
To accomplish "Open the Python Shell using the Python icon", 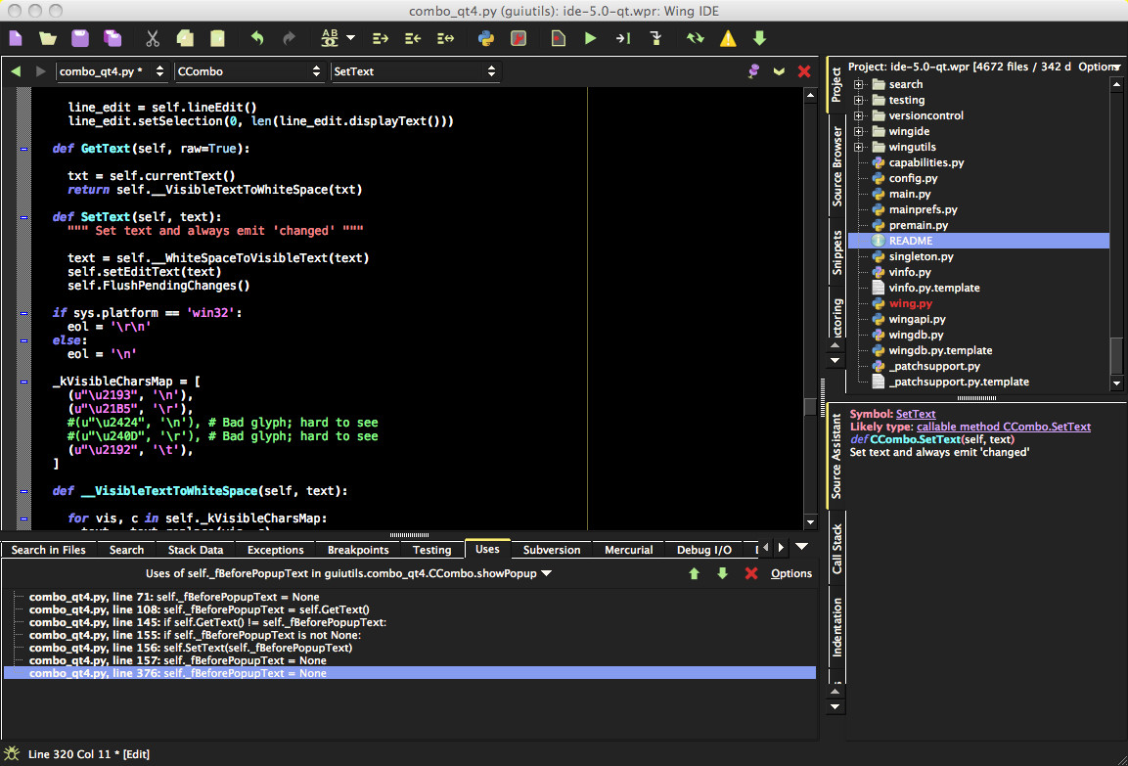I will (x=486, y=37).
